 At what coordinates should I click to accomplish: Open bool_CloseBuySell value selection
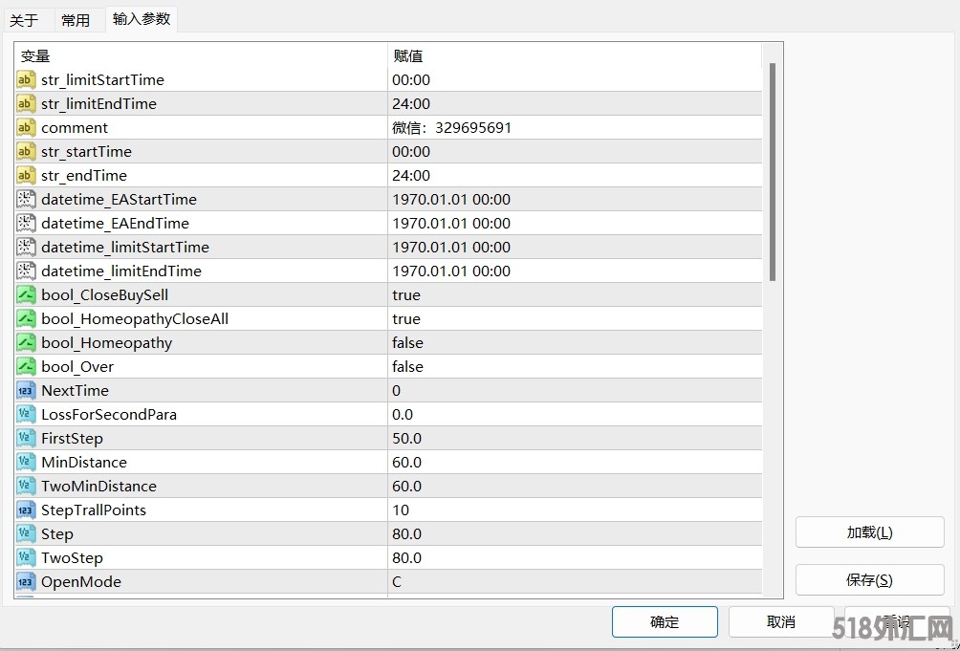tap(574, 295)
